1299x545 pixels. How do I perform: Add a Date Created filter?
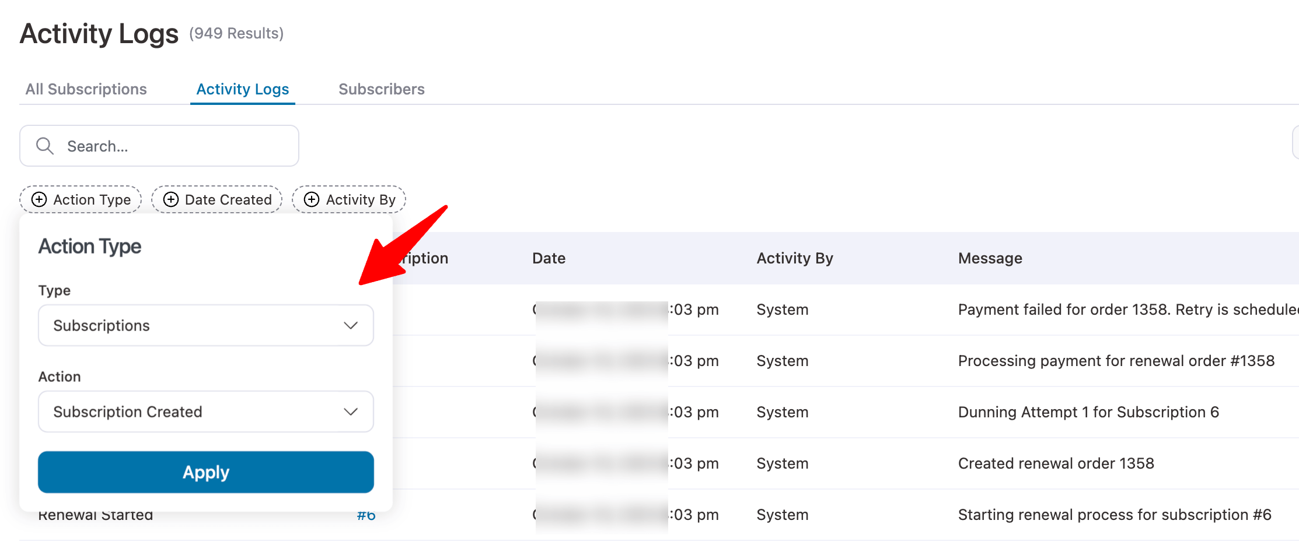[x=216, y=199]
